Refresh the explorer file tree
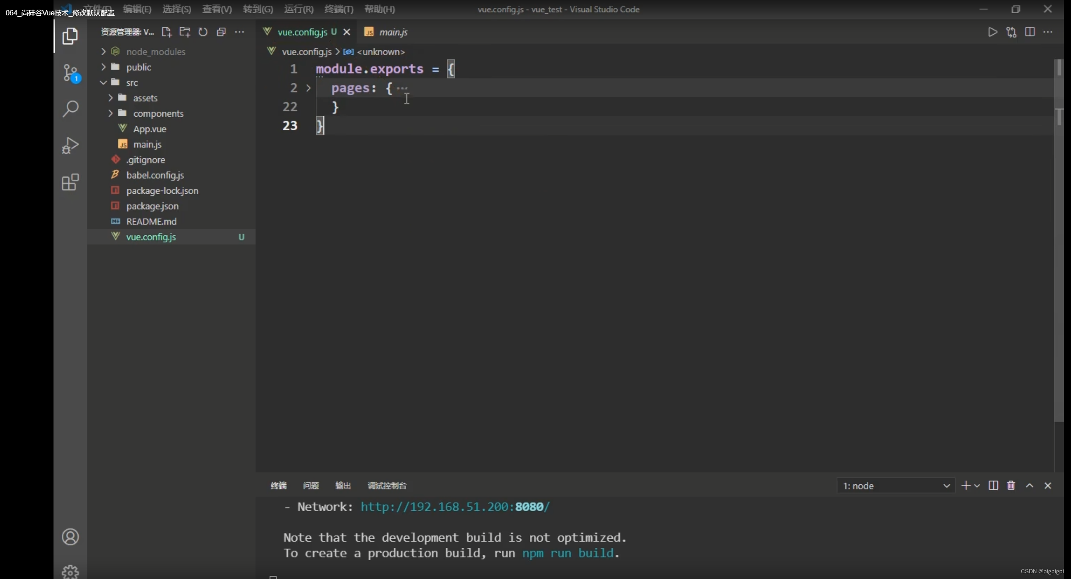Screen dimensions: 1071x579 pos(203,32)
